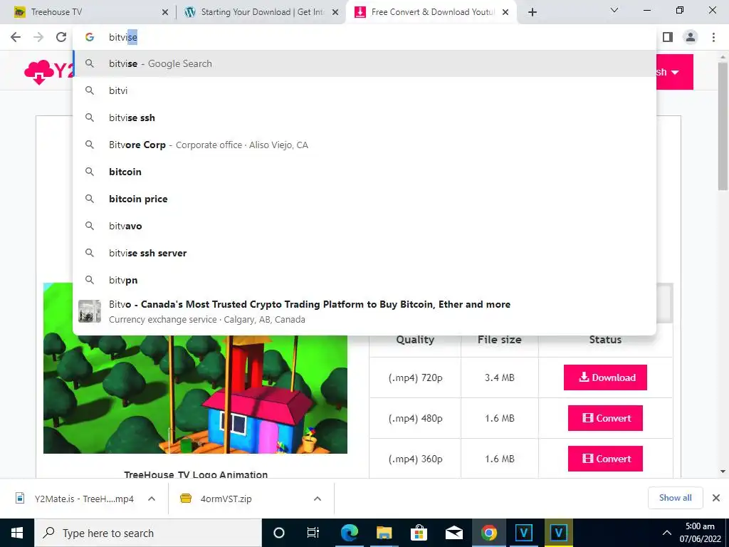
Task: Open Chrome side panel icon
Action: [x=668, y=37]
